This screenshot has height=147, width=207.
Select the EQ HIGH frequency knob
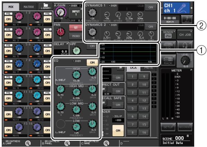76,75
